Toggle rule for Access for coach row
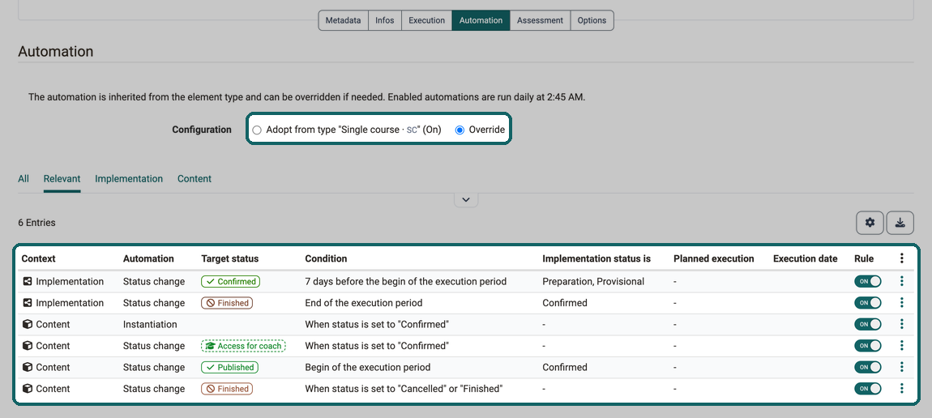 coord(868,346)
